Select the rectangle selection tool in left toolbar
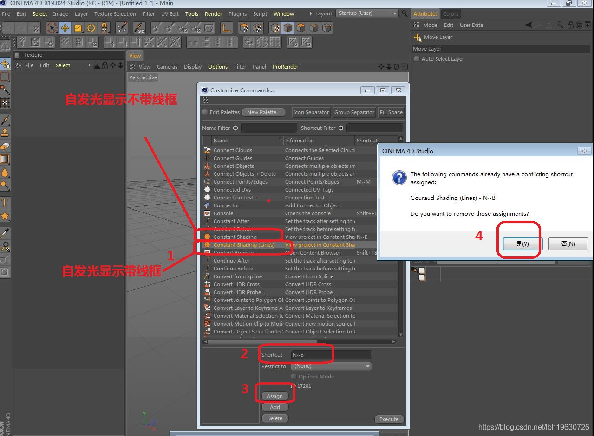 click(x=5, y=77)
